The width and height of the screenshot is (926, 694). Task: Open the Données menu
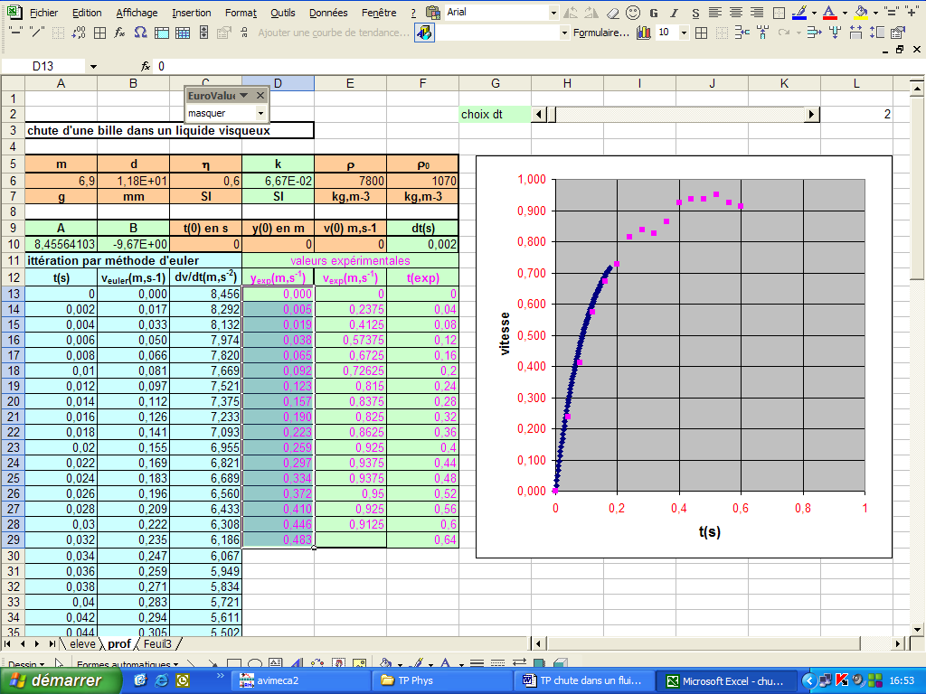tap(327, 14)
